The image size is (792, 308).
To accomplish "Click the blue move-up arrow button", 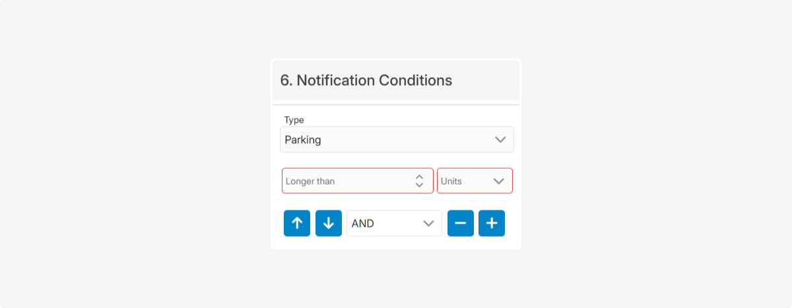I will (297, 223).
